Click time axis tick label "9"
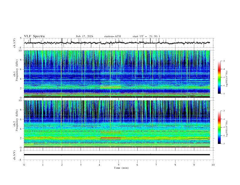Image resolution: width=240 pixels, height=185 pixels. [x=194, y=165]
